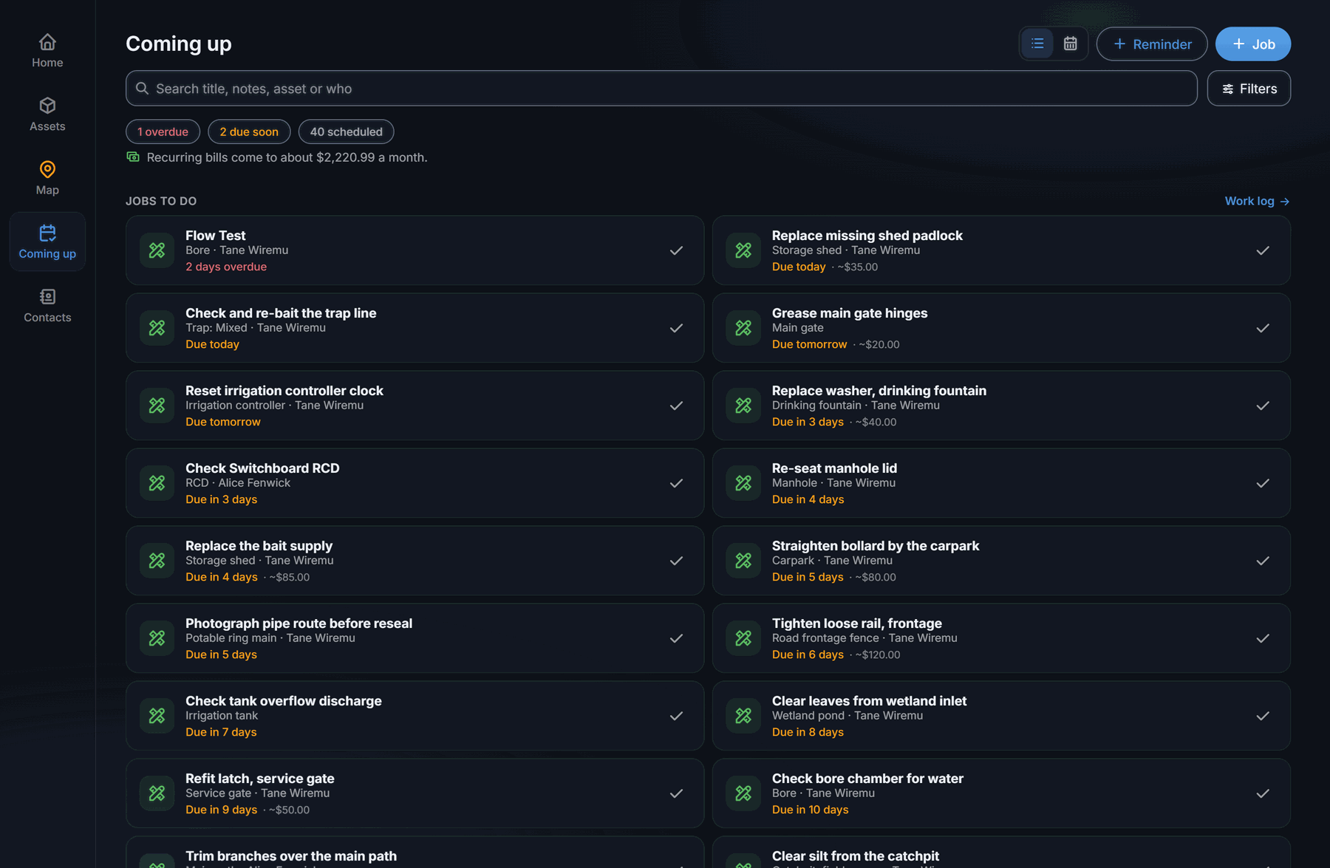Open Clear silt from the catchpit
The width and height of the screenshot is (1330, 868).
(856, 856)
